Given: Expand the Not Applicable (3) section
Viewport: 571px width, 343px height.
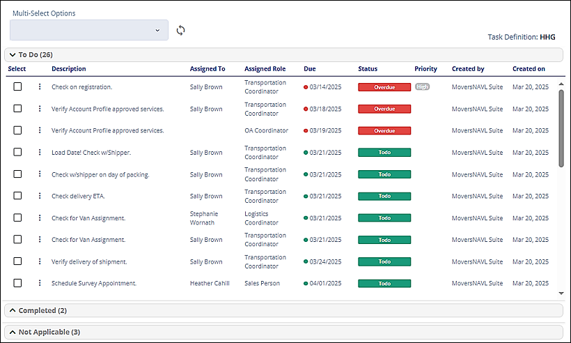Looking at the screenshot, I should (13, 332).
